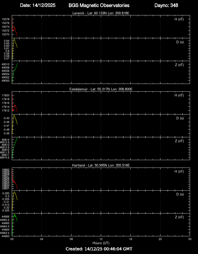The width and height of the screenshot is (198, 254).
Task: Click the red H trace in Lerwick plot
Action: click(x=15, y=27)
